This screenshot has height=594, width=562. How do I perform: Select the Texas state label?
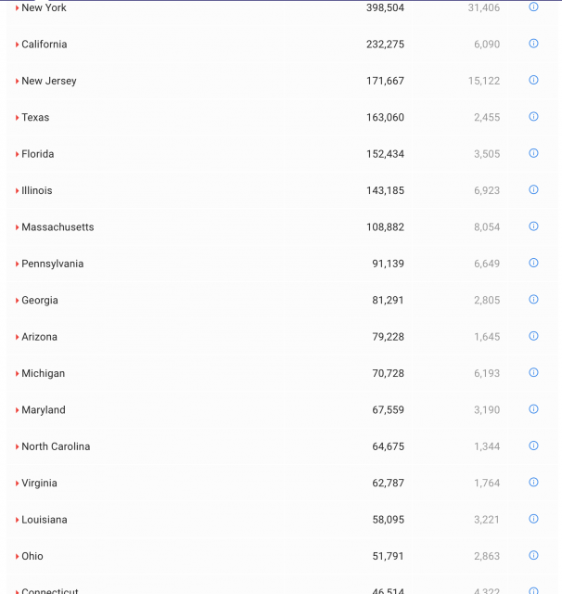click(35, 118)
